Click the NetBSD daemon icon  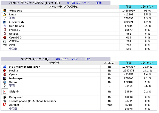pyautogui.click(x=5, y=34)
